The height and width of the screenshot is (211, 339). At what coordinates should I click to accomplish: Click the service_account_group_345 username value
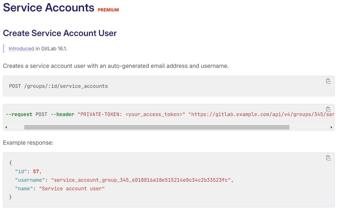click(142, 180)
